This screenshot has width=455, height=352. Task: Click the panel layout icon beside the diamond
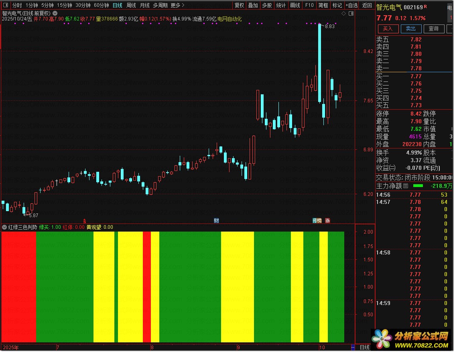351,13
